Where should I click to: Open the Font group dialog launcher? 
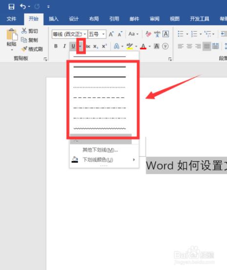point(170,59)
